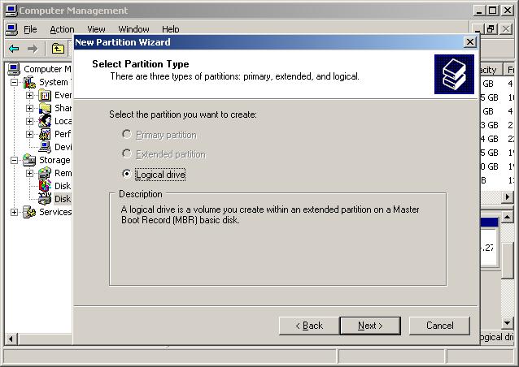Click the Forward arrow toolbar icon
The image size is (519, 367).
click(x=33, y=49)
